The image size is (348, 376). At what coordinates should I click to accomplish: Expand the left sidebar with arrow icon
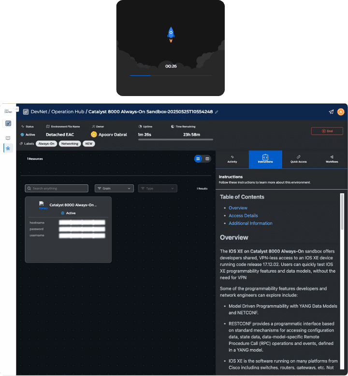click(16, 109)
